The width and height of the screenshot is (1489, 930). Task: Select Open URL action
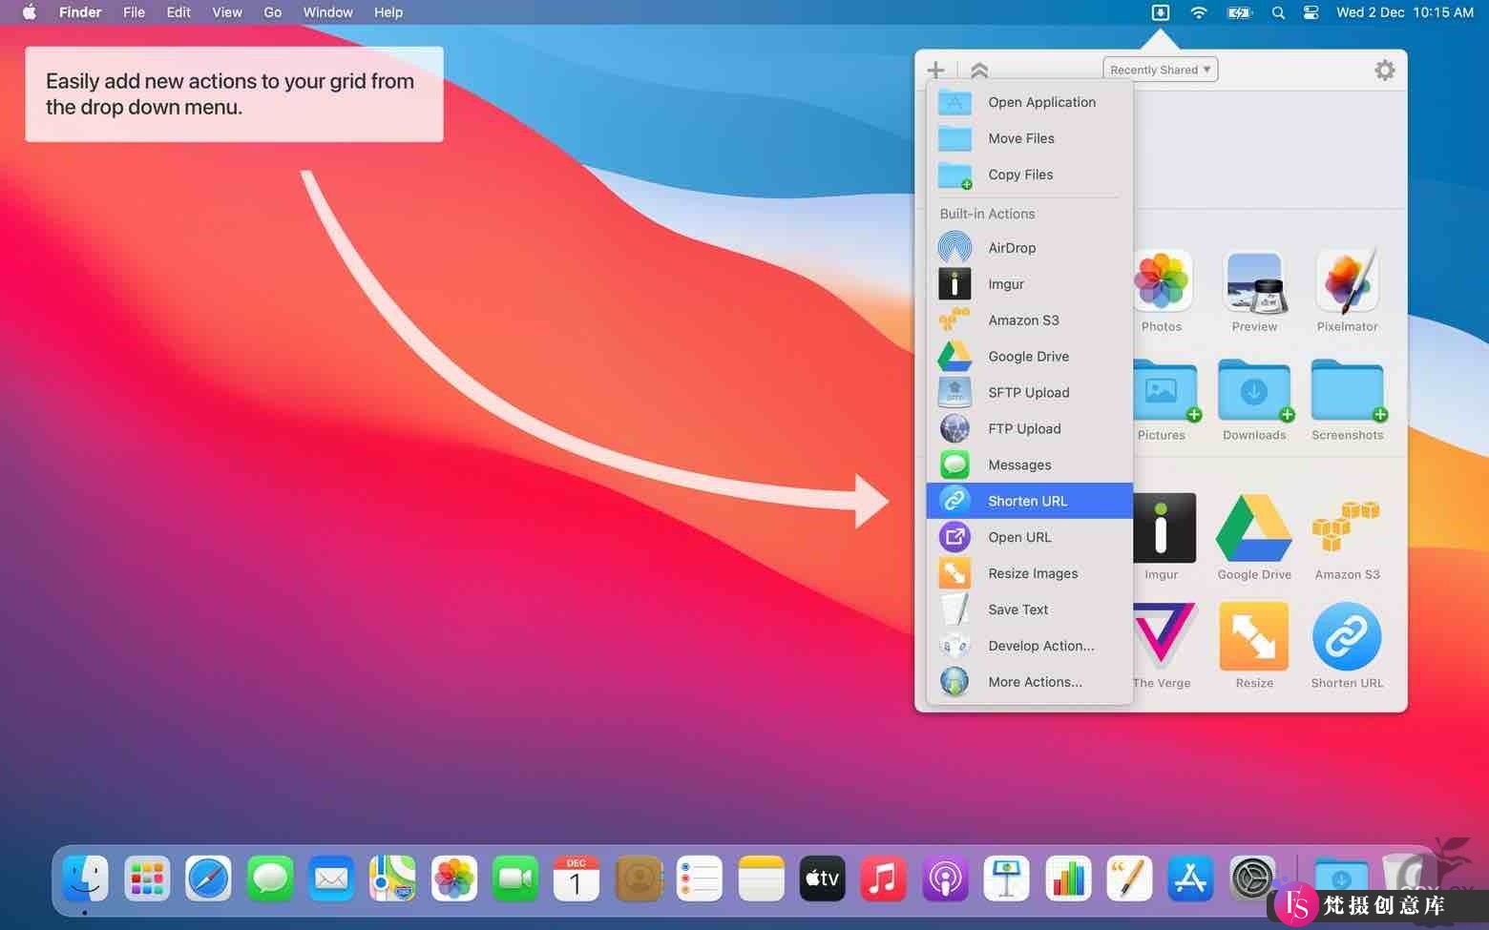coord(1029,537)
